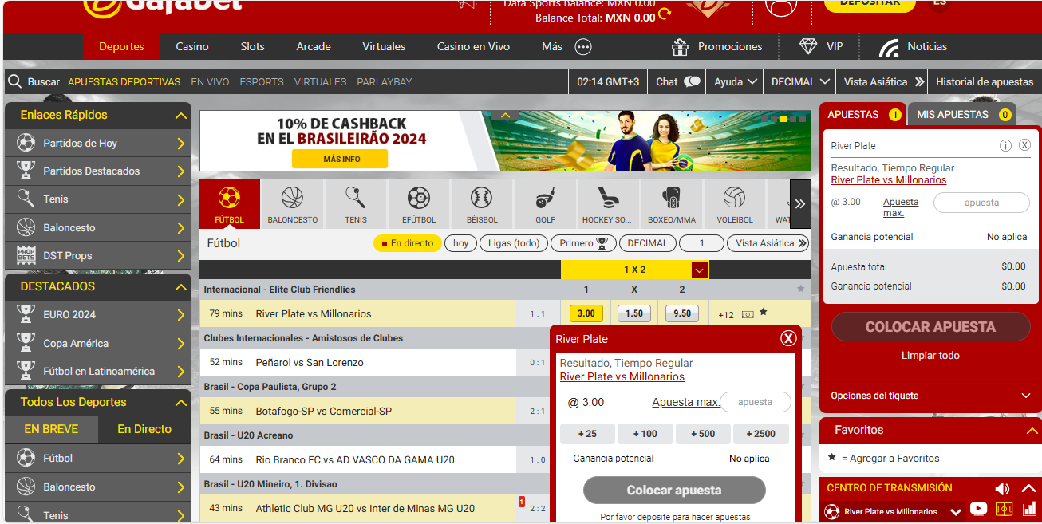
Task: Select the Tenis racket sport icon
Action: coord(356,204)
